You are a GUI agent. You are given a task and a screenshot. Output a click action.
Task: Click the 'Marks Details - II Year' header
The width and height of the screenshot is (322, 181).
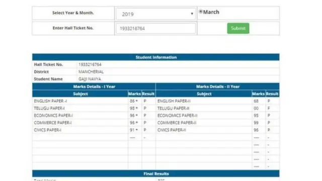(x=218, y=86)
